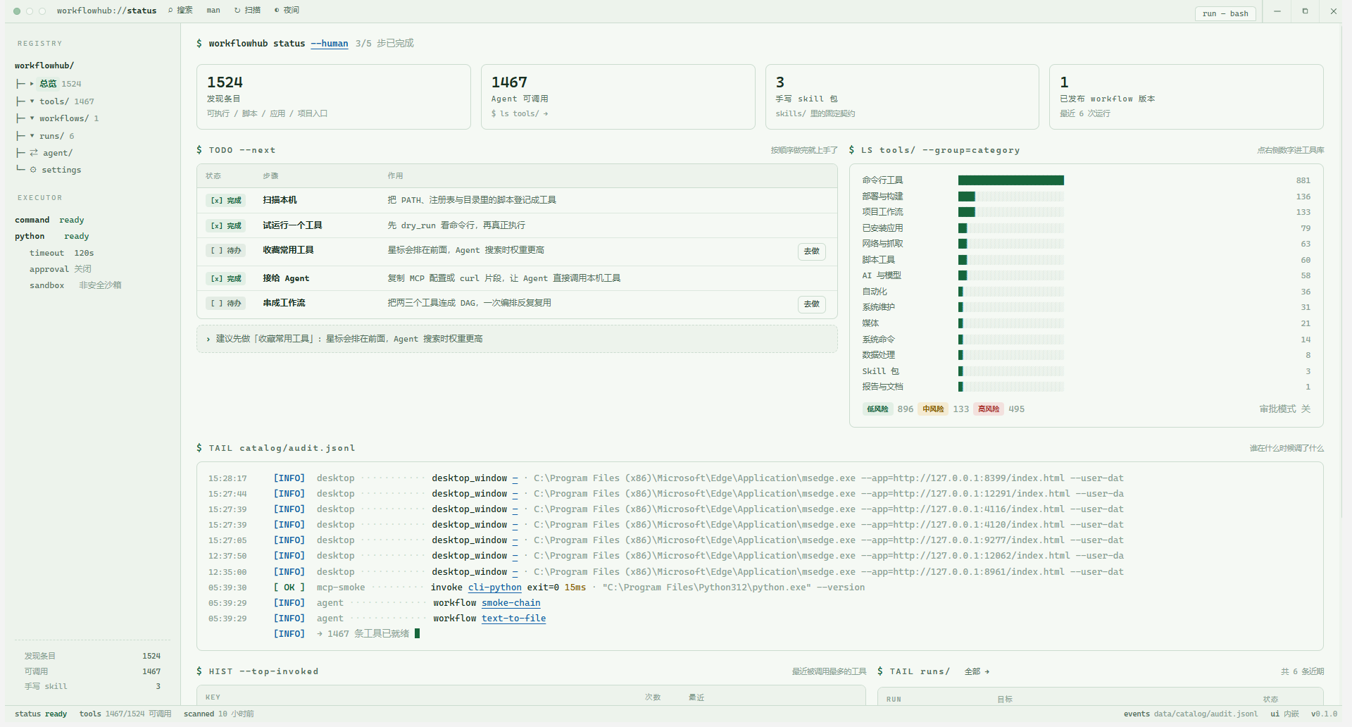1352x727 pixels.
Task: Click the --human flag link
Action: pyautogui.click(x=330, y=44)
